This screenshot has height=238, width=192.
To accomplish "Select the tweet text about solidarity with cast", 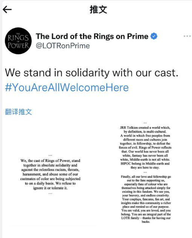I will click(91, 73).
